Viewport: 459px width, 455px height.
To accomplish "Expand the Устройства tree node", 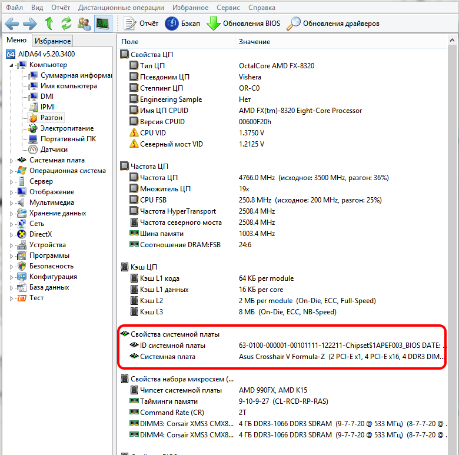I will pyautogui.click(x=11, y=245).
